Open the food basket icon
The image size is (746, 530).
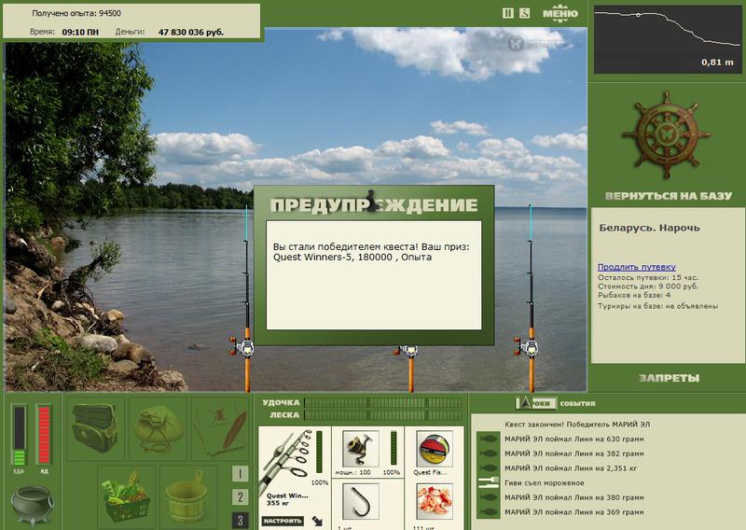point(127,495)
